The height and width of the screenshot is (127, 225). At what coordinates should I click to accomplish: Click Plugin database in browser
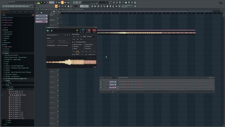click(8, 18)
